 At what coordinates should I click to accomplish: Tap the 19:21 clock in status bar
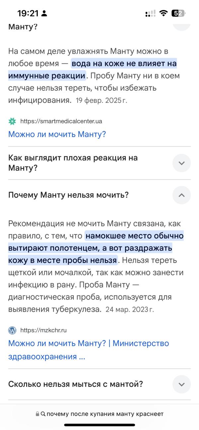click(x=28, y=14)
